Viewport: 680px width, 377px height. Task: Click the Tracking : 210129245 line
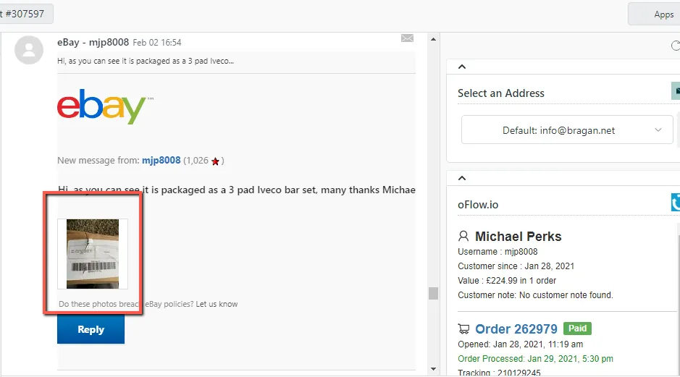point(499,372)
